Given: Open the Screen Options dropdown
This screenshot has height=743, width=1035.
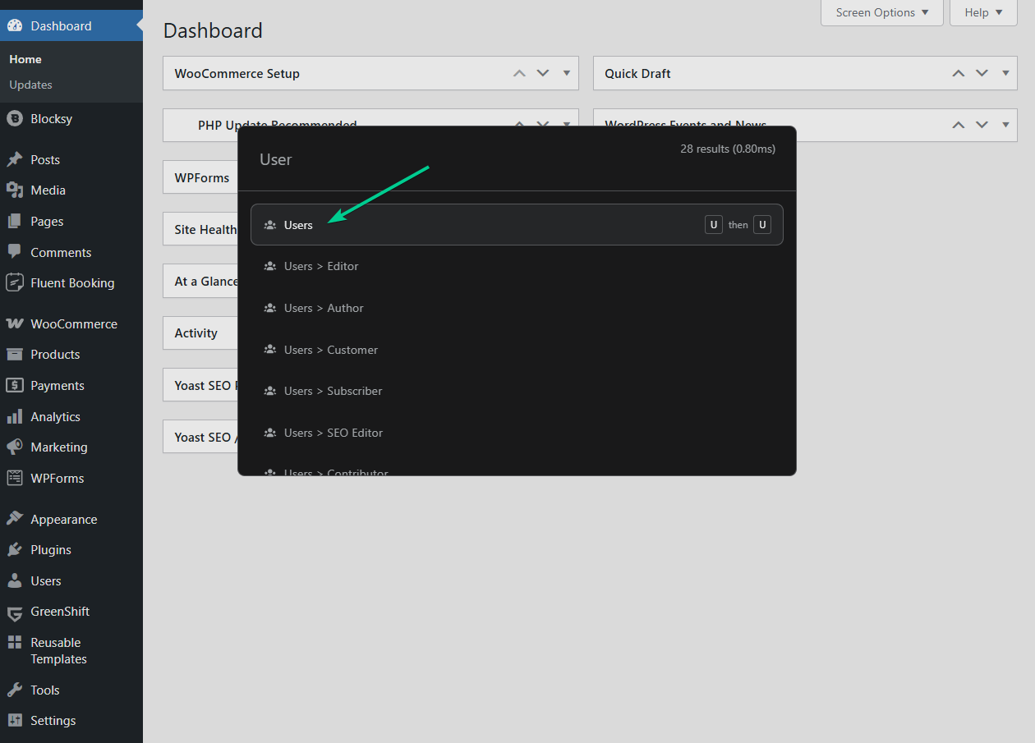Looking at the screenshot, I should tap(881, 12).
